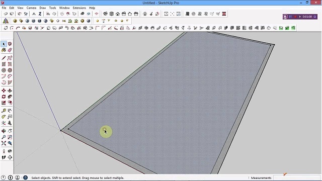Choose the Protractor tool
This screenshot has width=322, height=181.
tap(4, 117)
